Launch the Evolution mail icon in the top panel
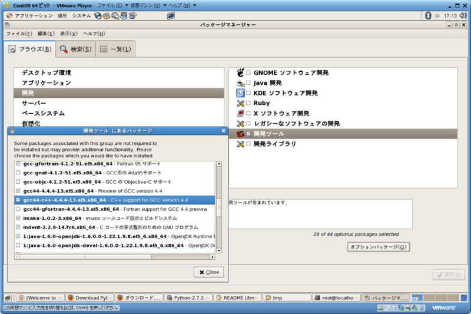 pyautogui.click(x=107, y=16)
